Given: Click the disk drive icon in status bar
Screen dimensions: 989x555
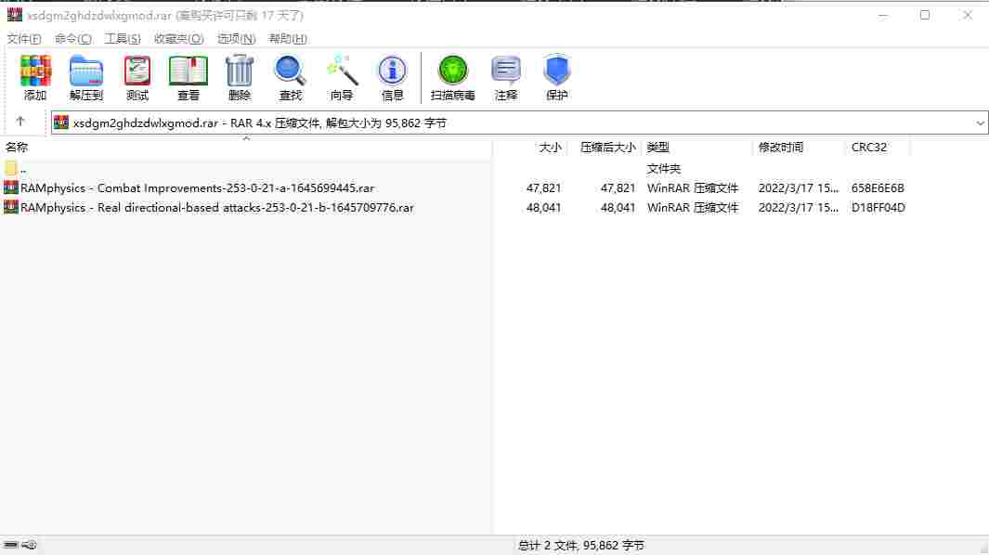Looking at the screenshot, I should point(11,545).
